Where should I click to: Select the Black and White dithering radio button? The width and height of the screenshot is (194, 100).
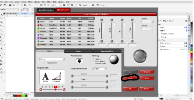(94, 64)
